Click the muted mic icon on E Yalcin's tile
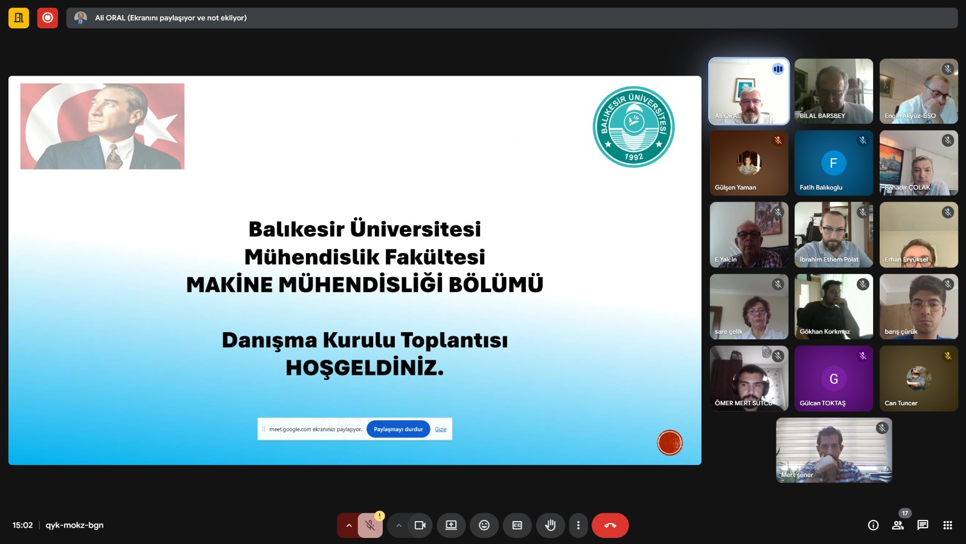Screen dimensions: 966x544 778,212
